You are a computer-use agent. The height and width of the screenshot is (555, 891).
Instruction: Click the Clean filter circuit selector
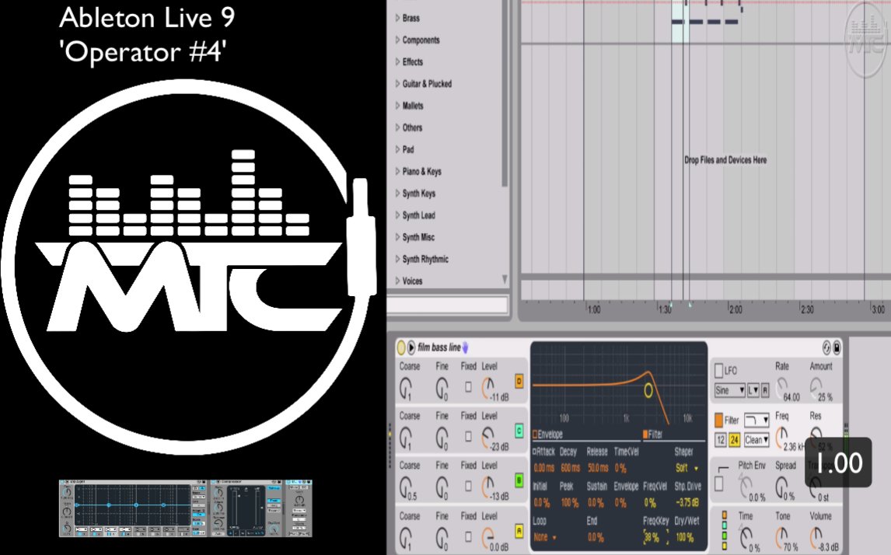pos(756,439)
